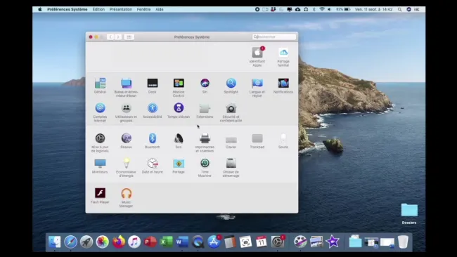Open the Spotlight preferences pane
This screenshot has width=457, height=257.
coord(231,84)
